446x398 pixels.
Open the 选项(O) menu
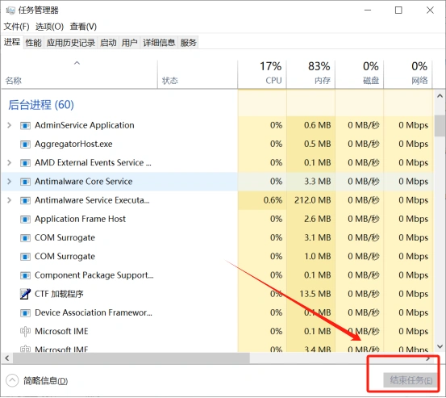(49, 27)
